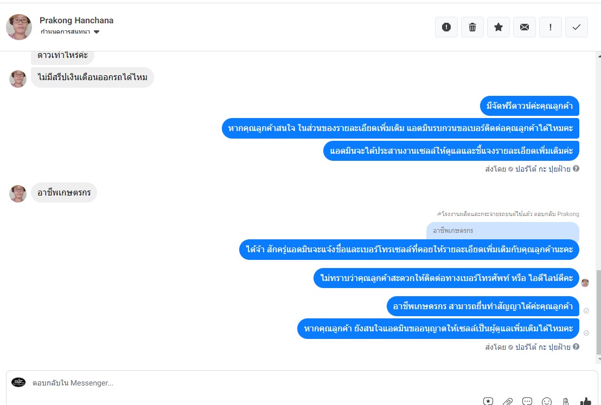Click the page avatar beside reply box
This screenshot has height=405, width=601.
[x=18, y=382]
